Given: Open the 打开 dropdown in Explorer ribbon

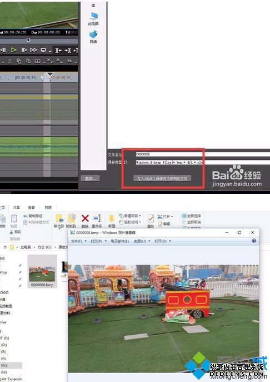Looking at the screenshot, I should [x=165, y=217].
